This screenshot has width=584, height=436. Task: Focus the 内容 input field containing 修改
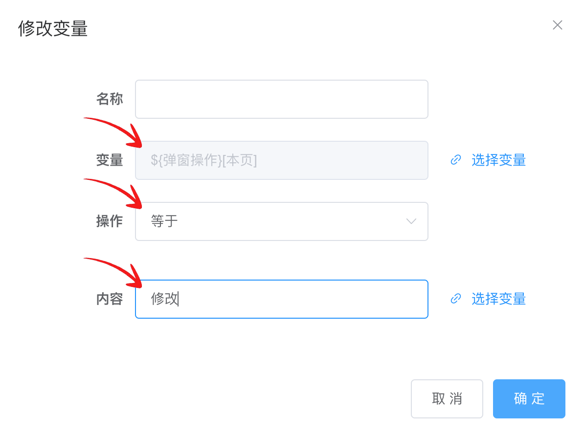pyautogui.click(x=282, y=299)
